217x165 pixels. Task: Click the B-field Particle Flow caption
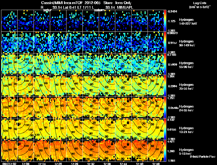click(x=203, y=157)
